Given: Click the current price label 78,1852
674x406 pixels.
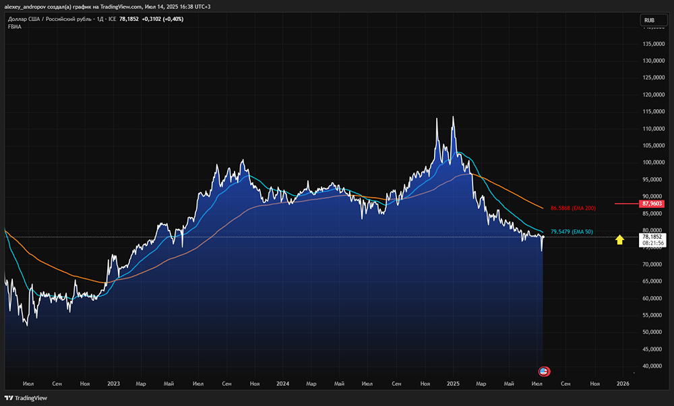Looking at the screenshot, I should coord(653,237).
